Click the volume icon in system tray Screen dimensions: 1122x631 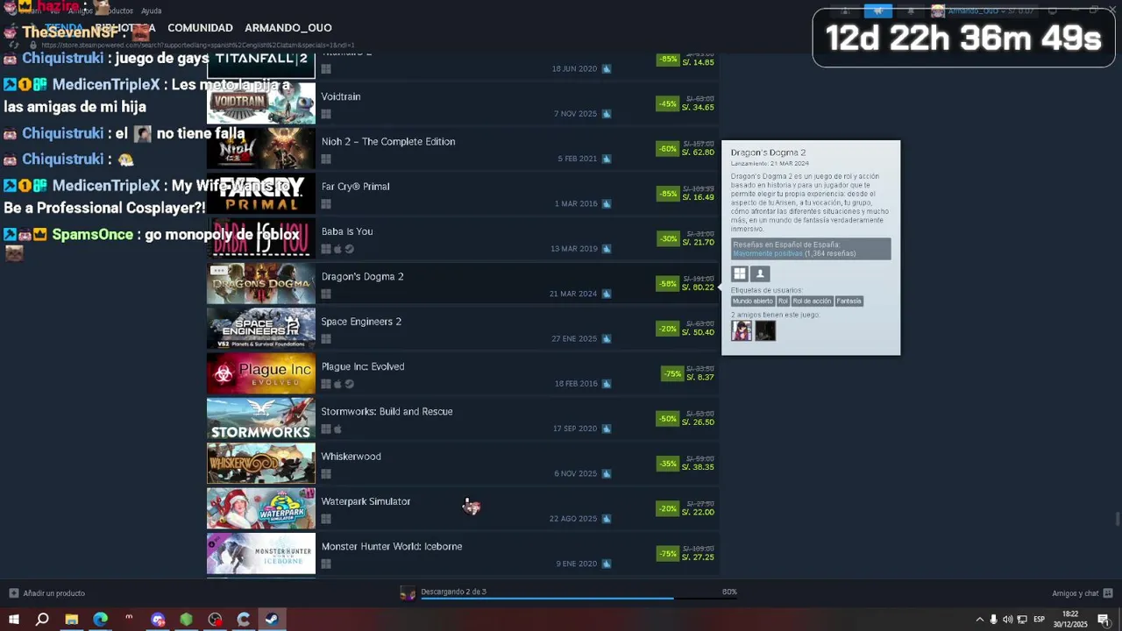(x=1007, y=620)
